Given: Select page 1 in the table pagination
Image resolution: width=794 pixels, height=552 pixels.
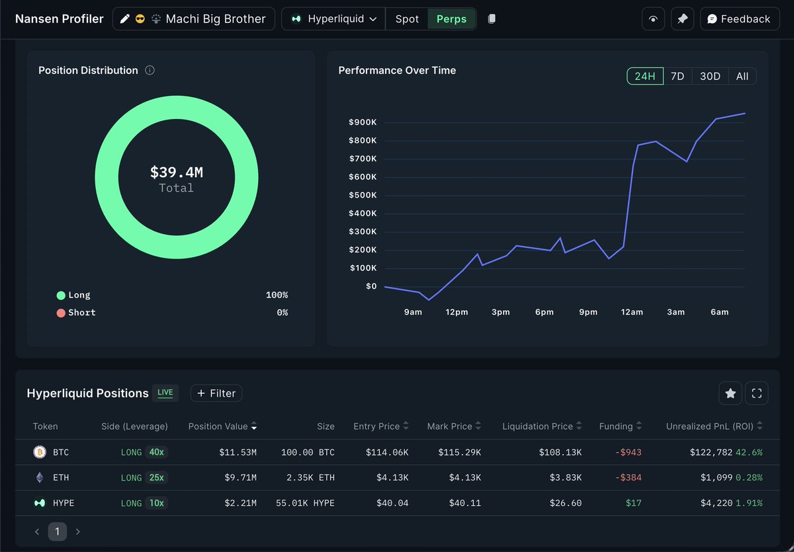Looking at the screenshot, I should [57, 532].
